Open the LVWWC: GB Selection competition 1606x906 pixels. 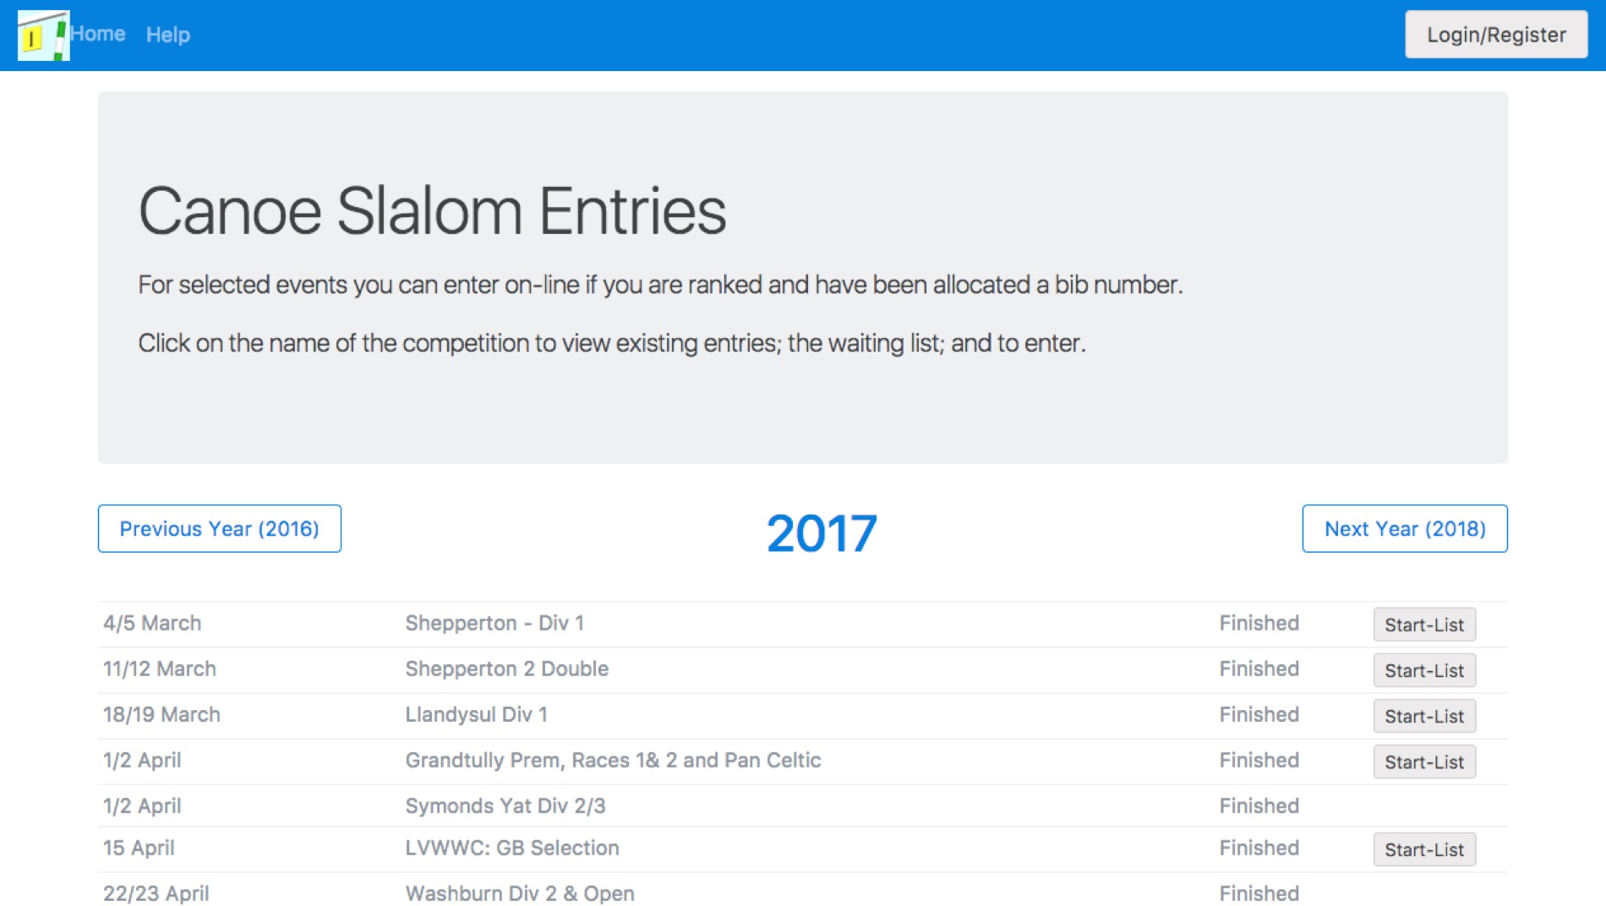[512, 849]
